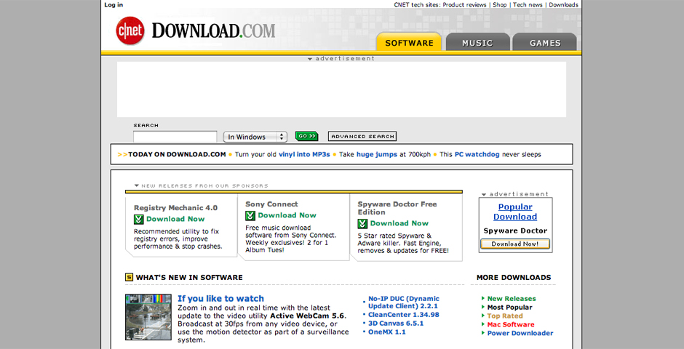
Task: Switch to the Games tab
Action: click(545, 42)
